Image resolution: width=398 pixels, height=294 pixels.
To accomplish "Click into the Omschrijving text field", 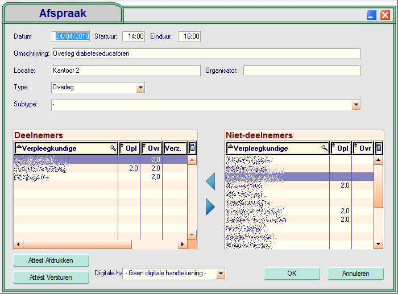I will click(206, 53).
